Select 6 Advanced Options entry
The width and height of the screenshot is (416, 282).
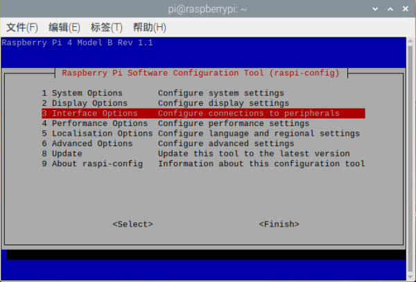203,143
